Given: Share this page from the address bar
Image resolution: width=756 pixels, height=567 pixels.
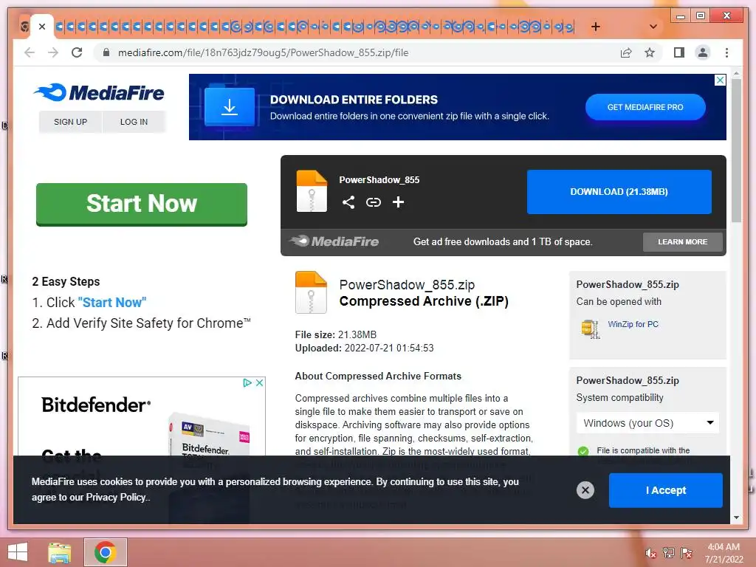Looking at the screenshot, I should pos(626,52).
